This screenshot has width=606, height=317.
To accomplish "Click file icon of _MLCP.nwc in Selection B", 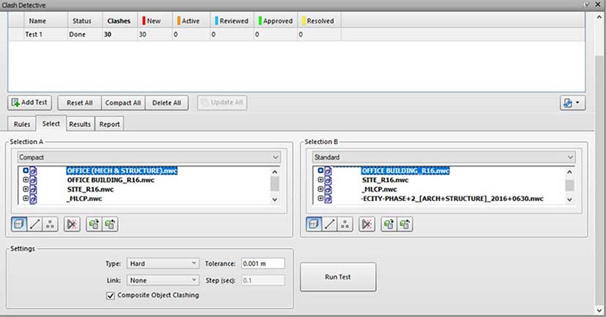I will [328, 189].
